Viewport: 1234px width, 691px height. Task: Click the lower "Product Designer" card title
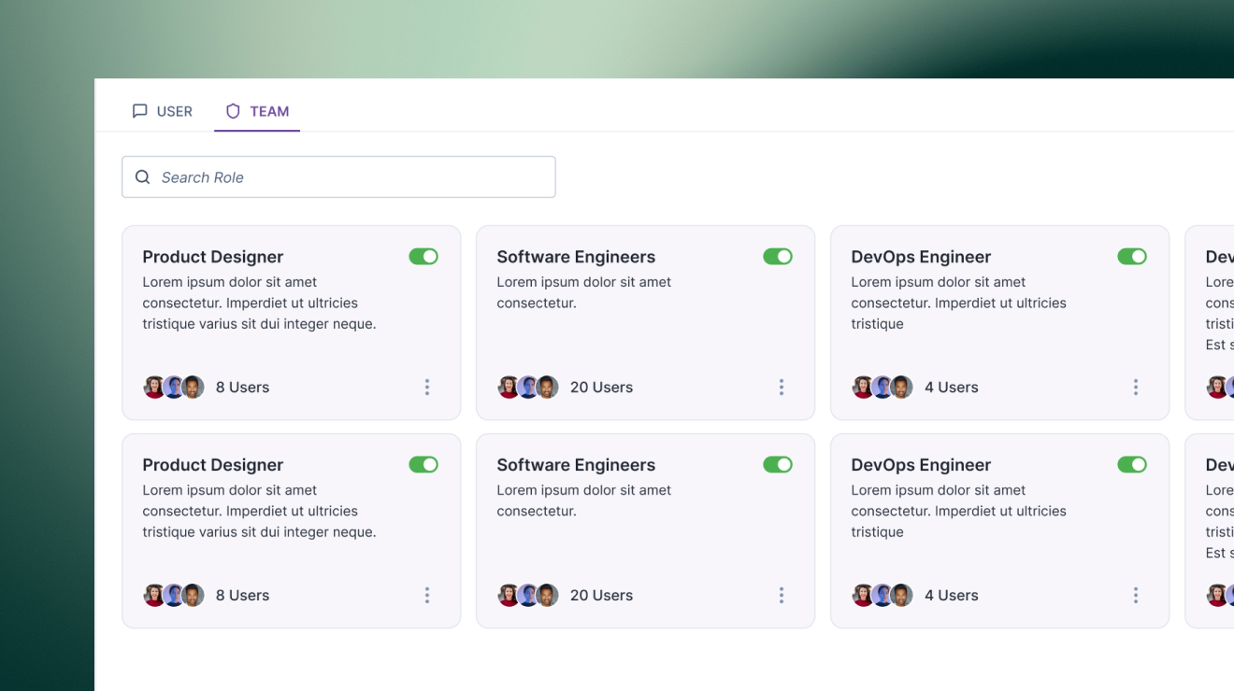pos(212,465)
